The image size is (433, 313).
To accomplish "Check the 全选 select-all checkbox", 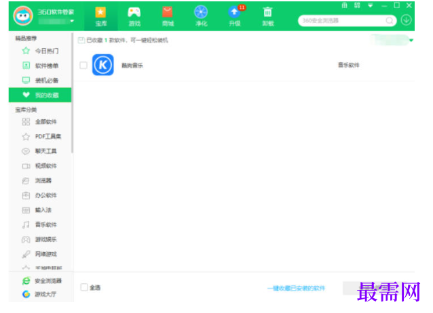I will (84, 287).
